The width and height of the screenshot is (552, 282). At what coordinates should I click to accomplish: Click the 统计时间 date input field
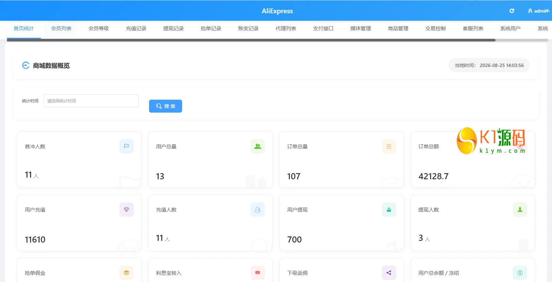tap(91, 101)
